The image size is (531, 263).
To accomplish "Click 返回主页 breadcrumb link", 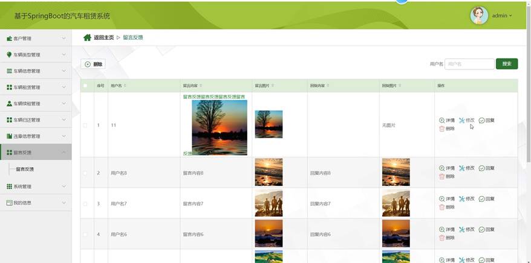I will [103, 37].
